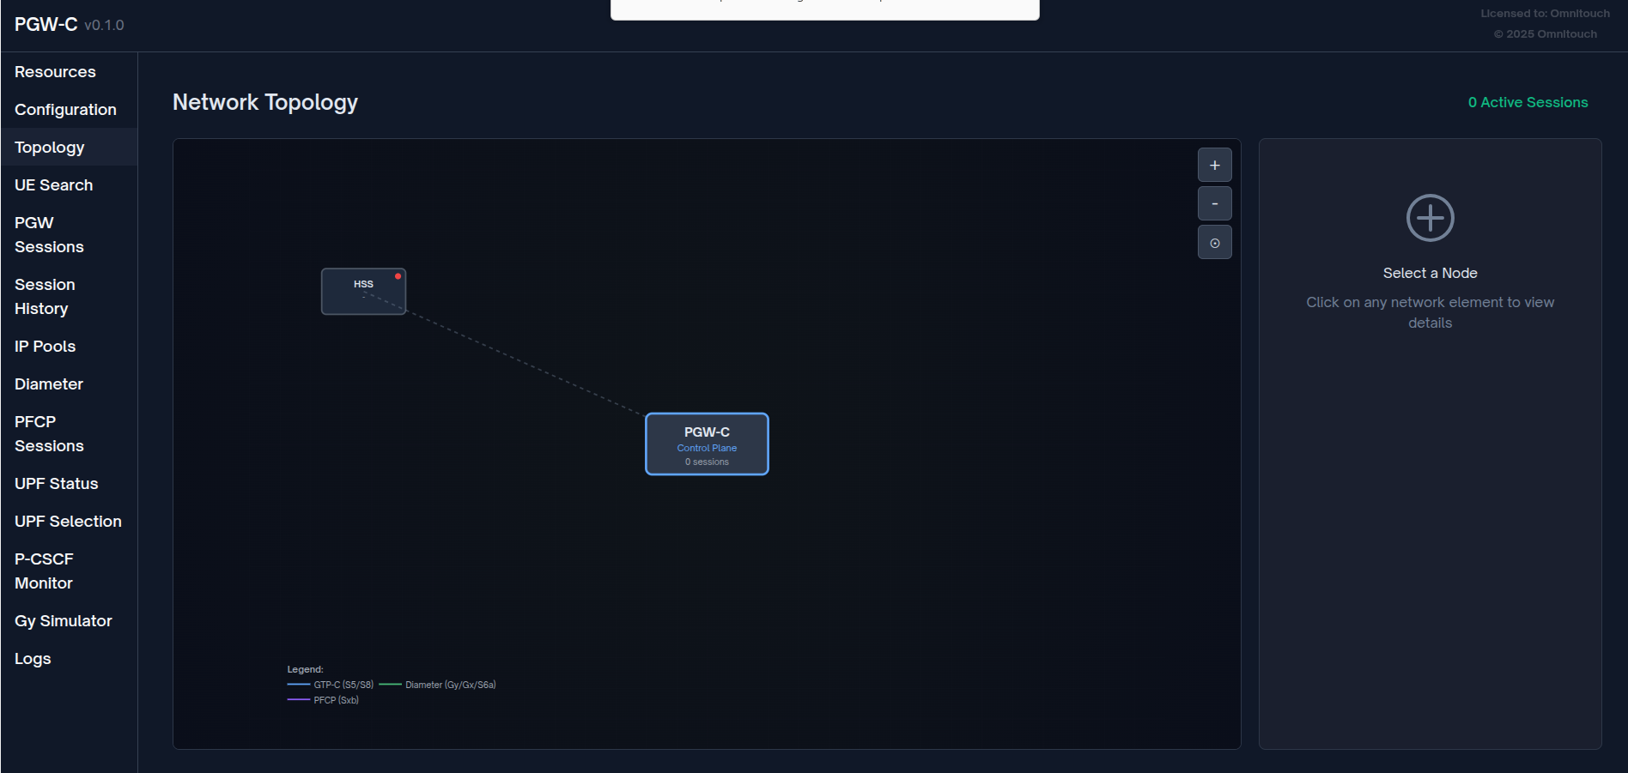Click the 0 Active Sessions link
This screenshot has width=1628, height=773.
[x=1528, y=102]
